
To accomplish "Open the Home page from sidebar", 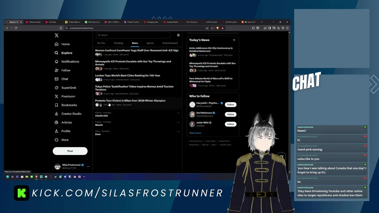I will pos(62,44).
